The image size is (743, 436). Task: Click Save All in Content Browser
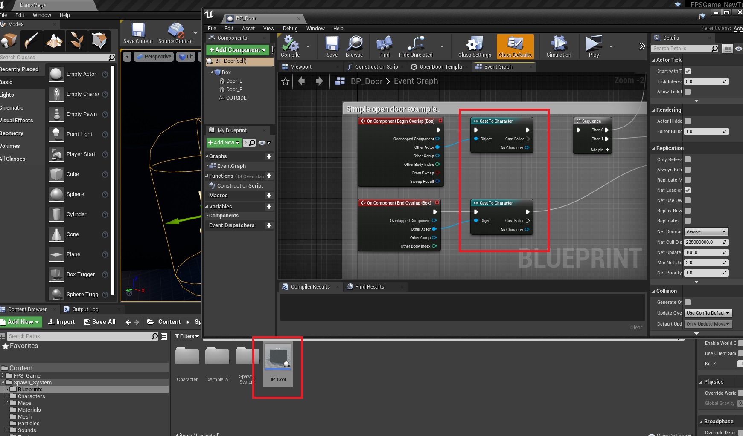coord(100,322)
